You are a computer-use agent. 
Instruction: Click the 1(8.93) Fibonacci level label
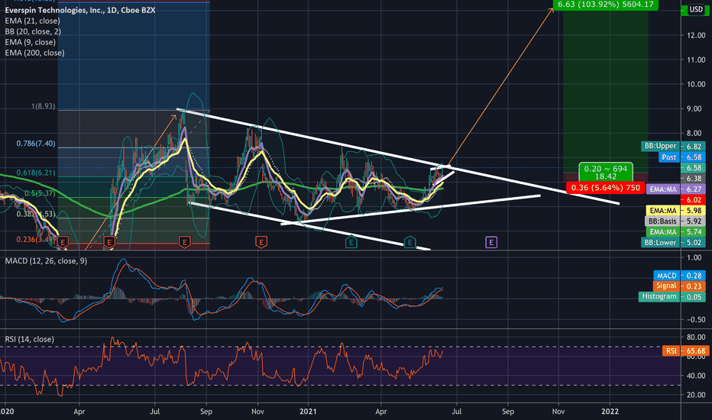pos(43,106)
